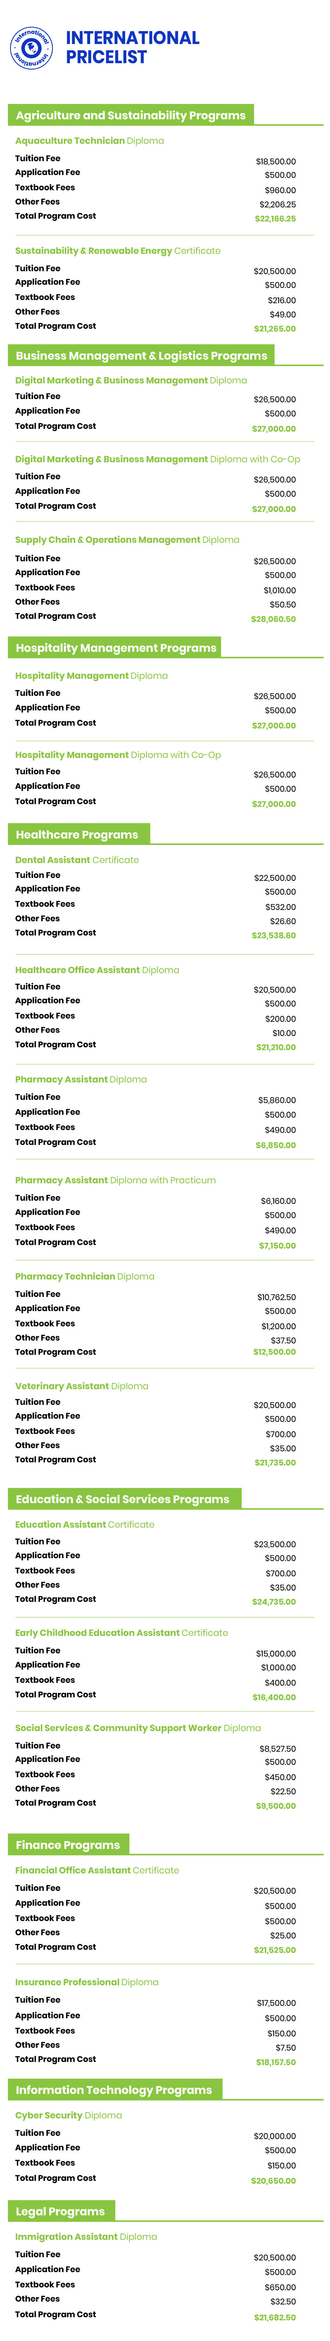Click the Hospitality Management Programs section header

pos(115,648)
